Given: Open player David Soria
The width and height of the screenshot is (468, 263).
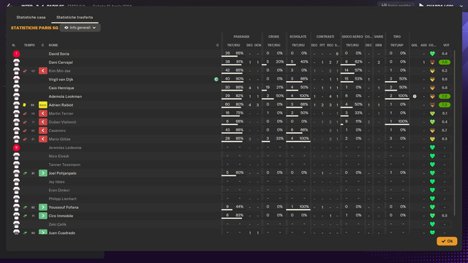Looking at the screenshot, I should pyautogui.click(x=58, y=54).
